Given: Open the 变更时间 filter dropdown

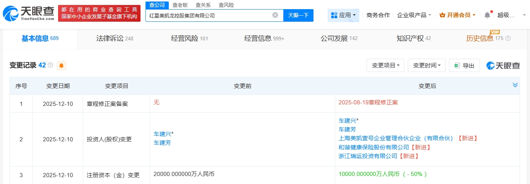Looking at the screenshot, I should pyautogui.click(x=427, y=66).
